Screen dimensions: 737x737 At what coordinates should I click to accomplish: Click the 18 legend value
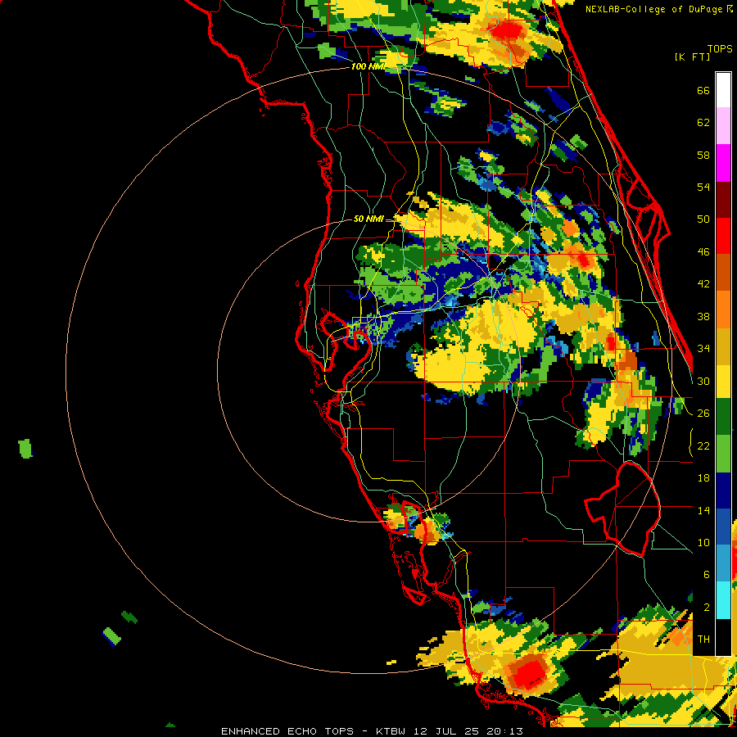tap(703, 478)
